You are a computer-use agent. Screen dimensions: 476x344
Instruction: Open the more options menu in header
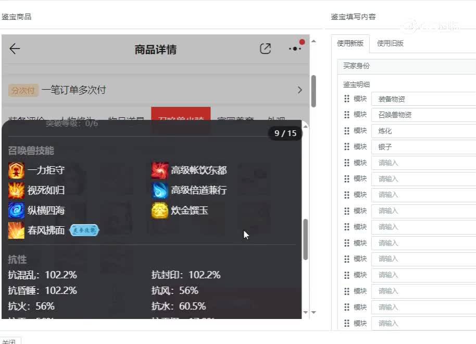pyautogui.click(x=295, y=48)
